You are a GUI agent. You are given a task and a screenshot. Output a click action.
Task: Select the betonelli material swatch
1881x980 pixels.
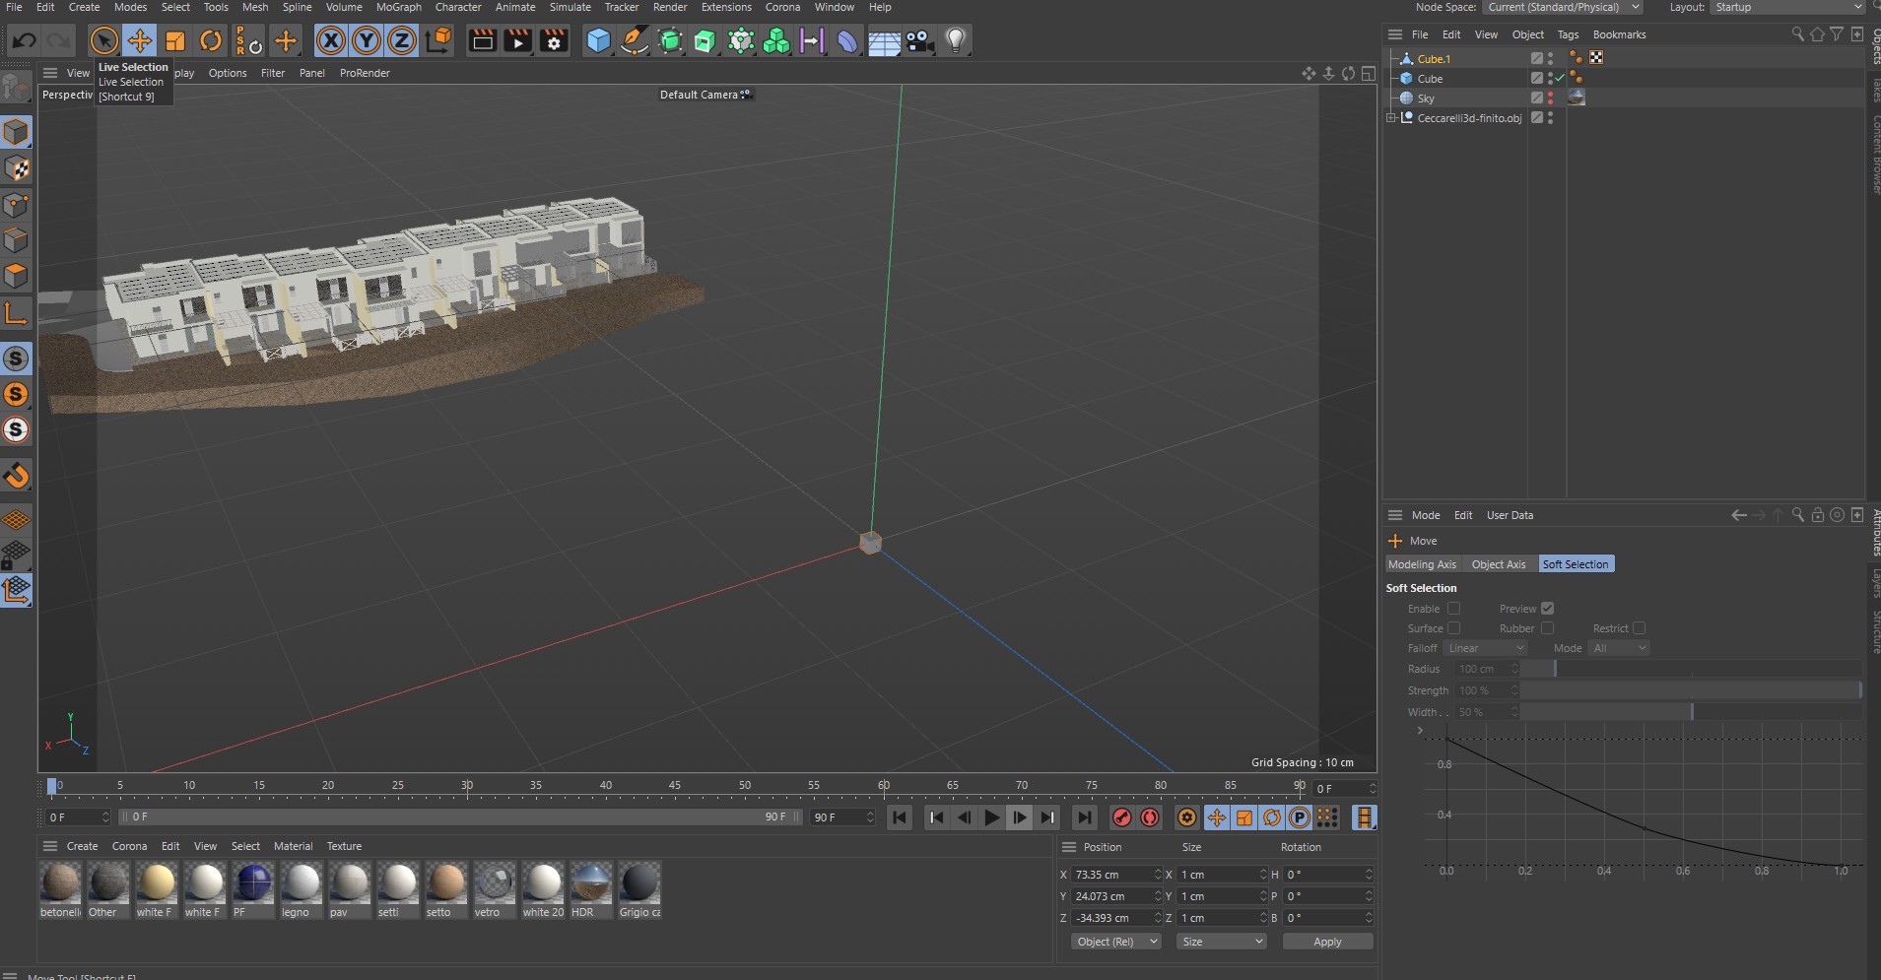pos(60,882)
